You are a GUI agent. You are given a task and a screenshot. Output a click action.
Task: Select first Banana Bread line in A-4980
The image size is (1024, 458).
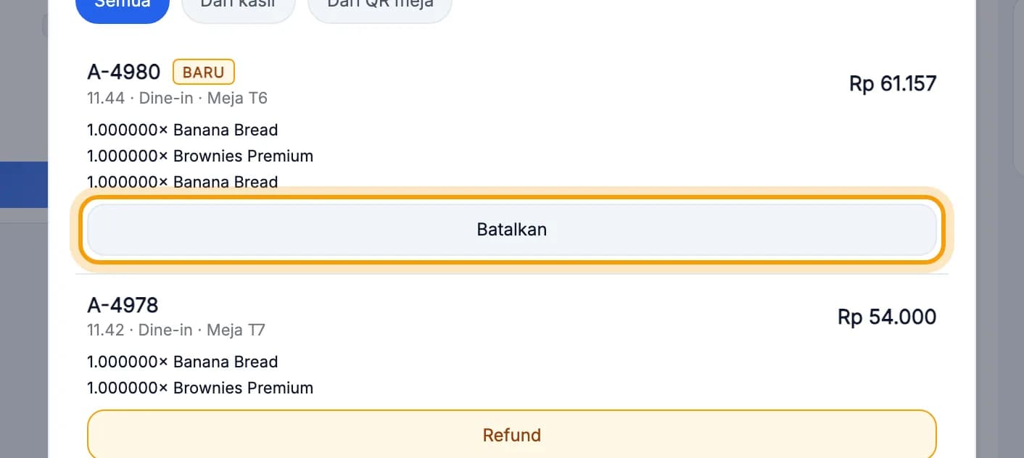pos(183,130)
